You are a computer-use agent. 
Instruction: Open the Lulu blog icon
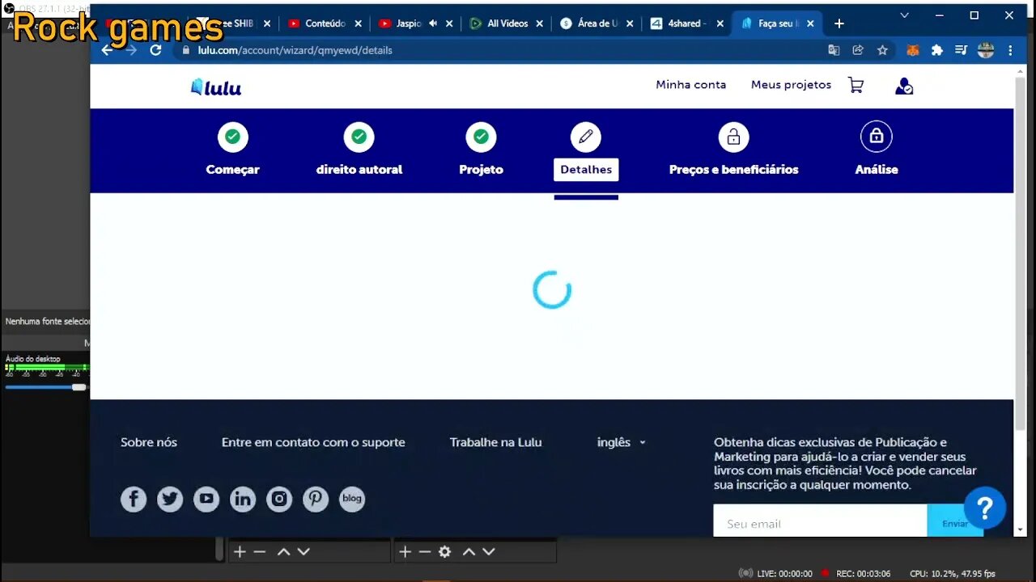click(352, 499)
